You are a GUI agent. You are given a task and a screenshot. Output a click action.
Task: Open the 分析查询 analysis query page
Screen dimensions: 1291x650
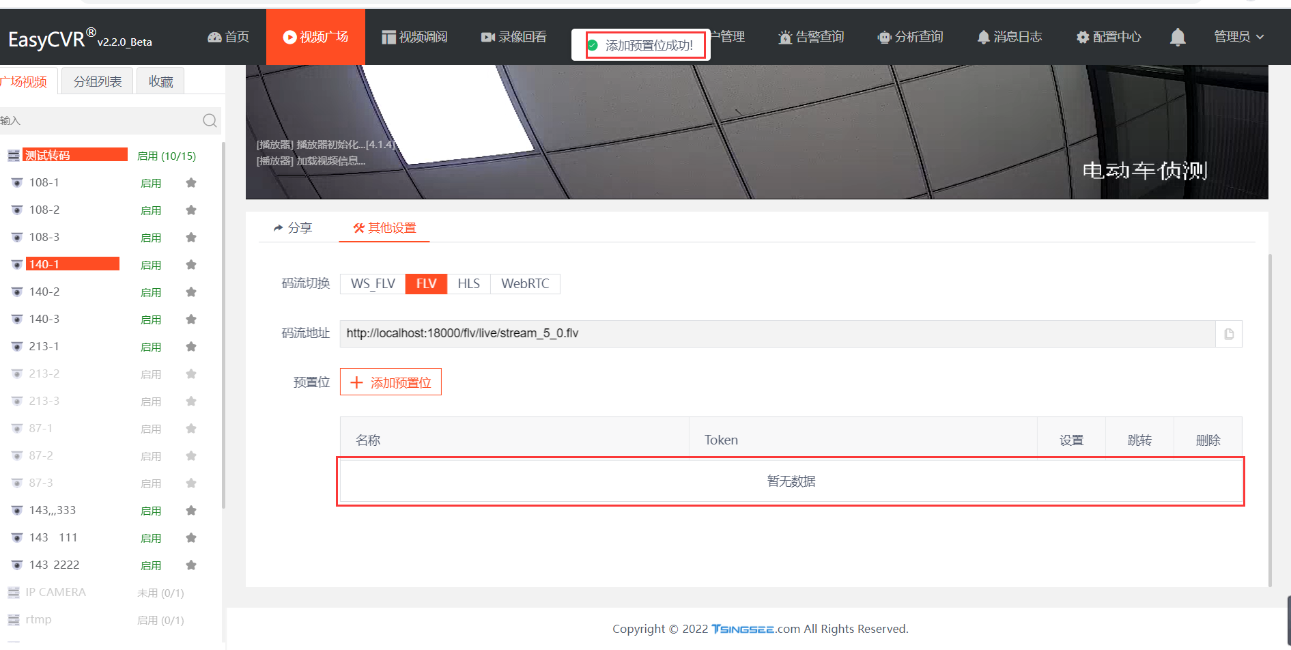tap(909, 37)
